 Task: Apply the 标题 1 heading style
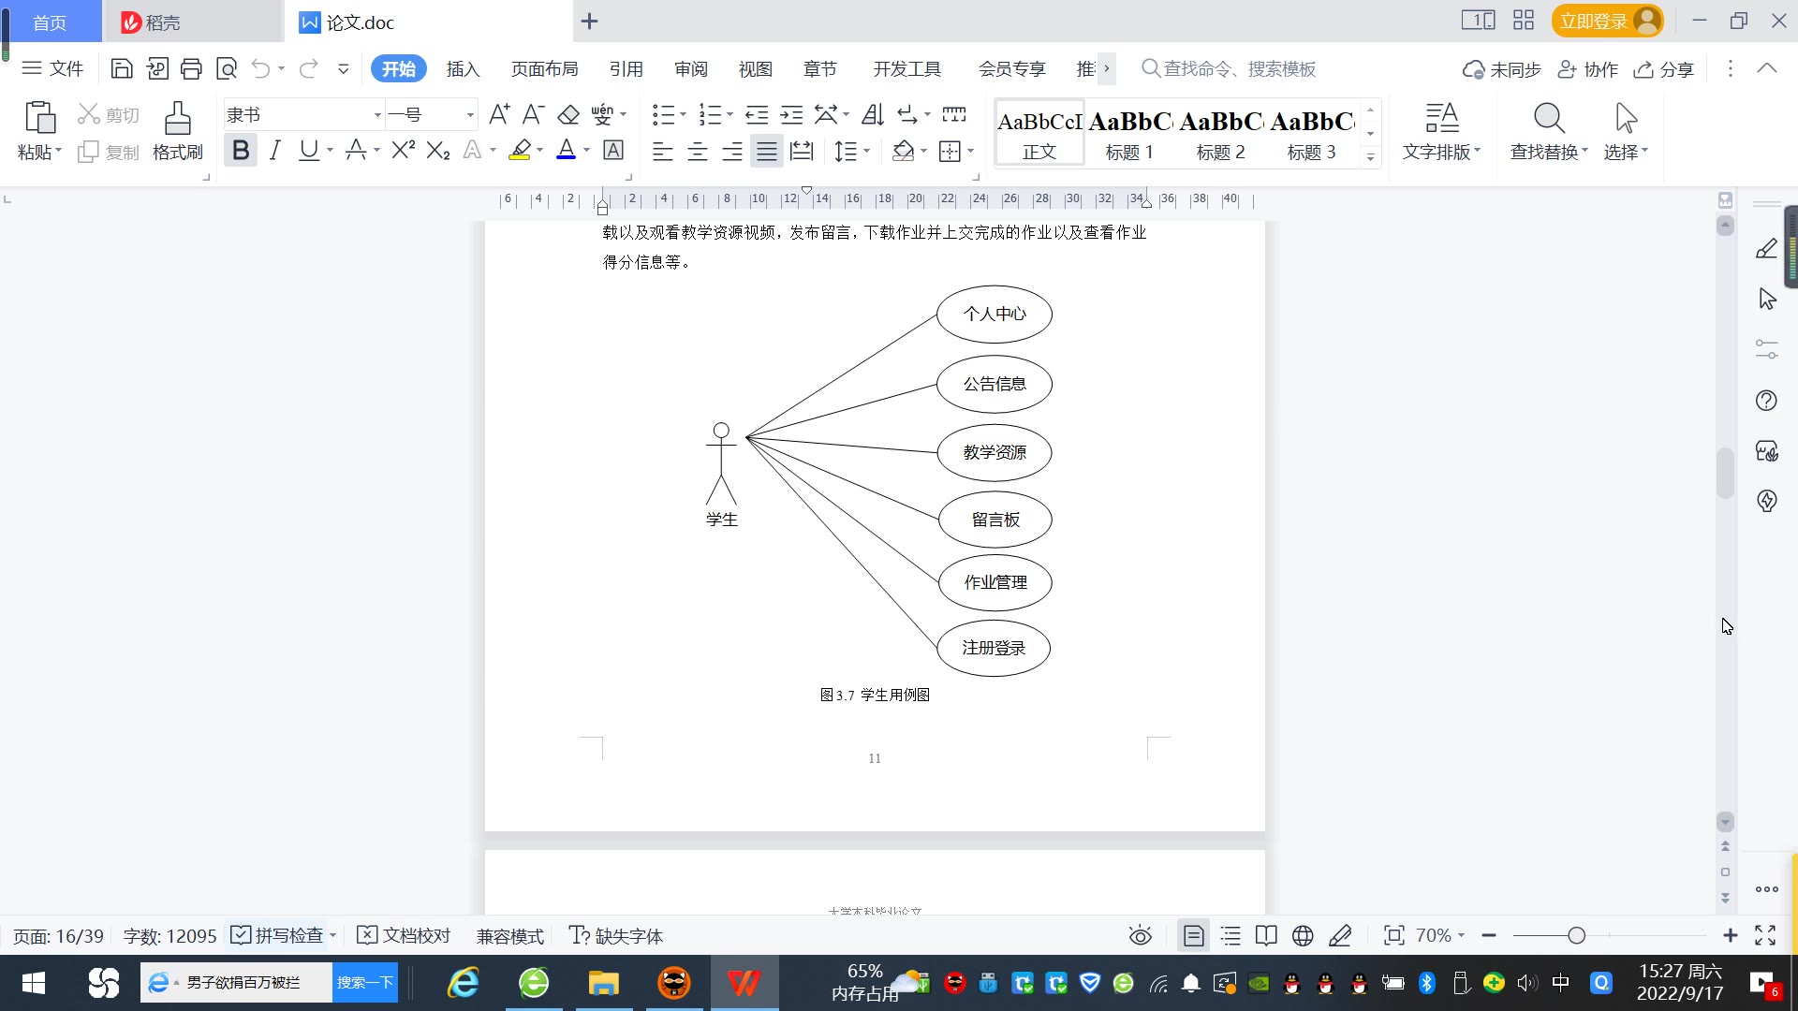(x=1129, y=133)
